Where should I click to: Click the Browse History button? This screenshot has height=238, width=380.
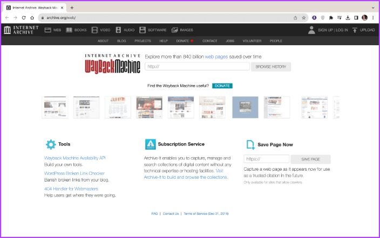(x=271, y=67)
